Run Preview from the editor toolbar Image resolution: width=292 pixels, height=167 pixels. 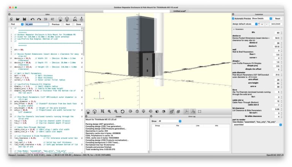[x=60, y=19]
